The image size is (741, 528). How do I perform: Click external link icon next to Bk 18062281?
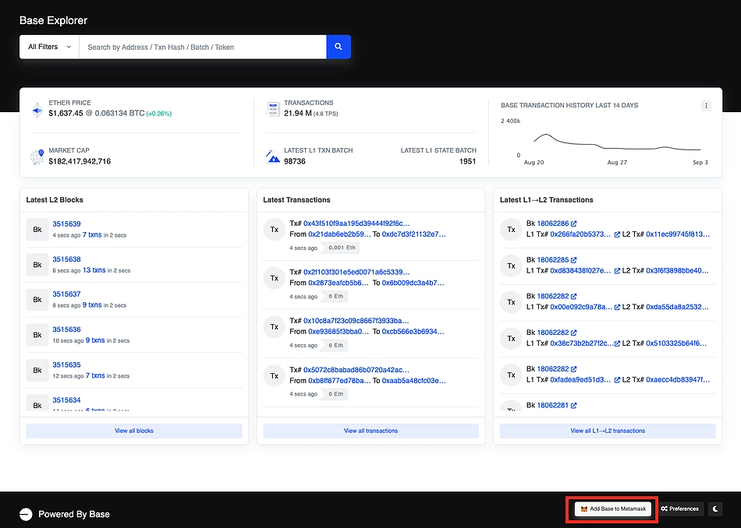574,405
